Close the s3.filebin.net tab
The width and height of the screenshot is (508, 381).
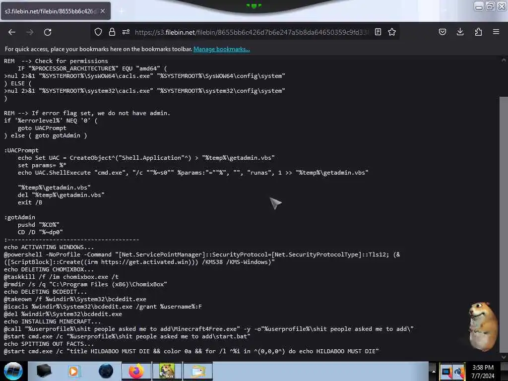tap(103, 11)
